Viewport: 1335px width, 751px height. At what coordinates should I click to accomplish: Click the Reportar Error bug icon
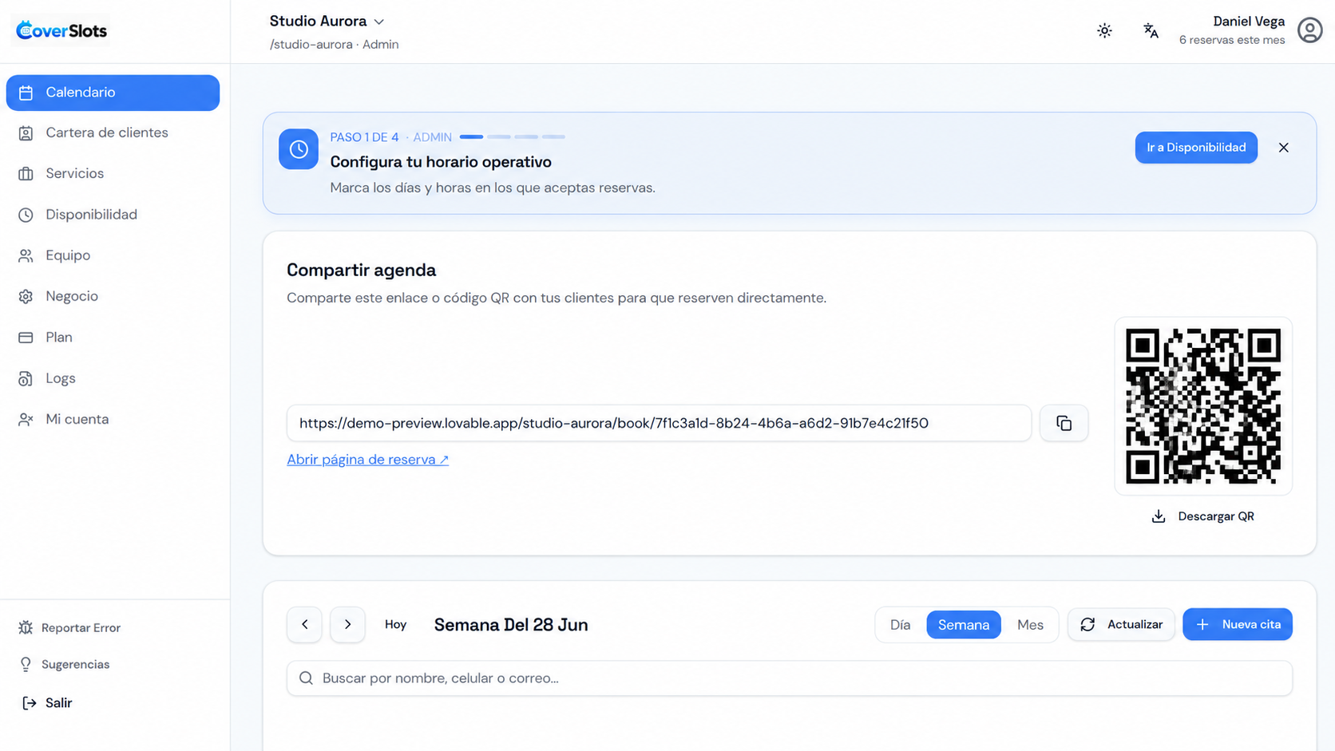(26, 628)
